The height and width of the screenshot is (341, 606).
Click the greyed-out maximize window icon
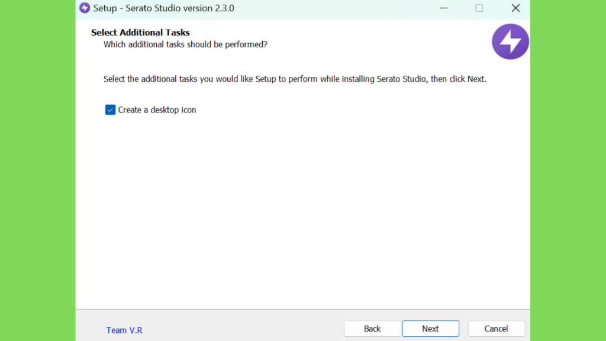click(x=479, y=8)
